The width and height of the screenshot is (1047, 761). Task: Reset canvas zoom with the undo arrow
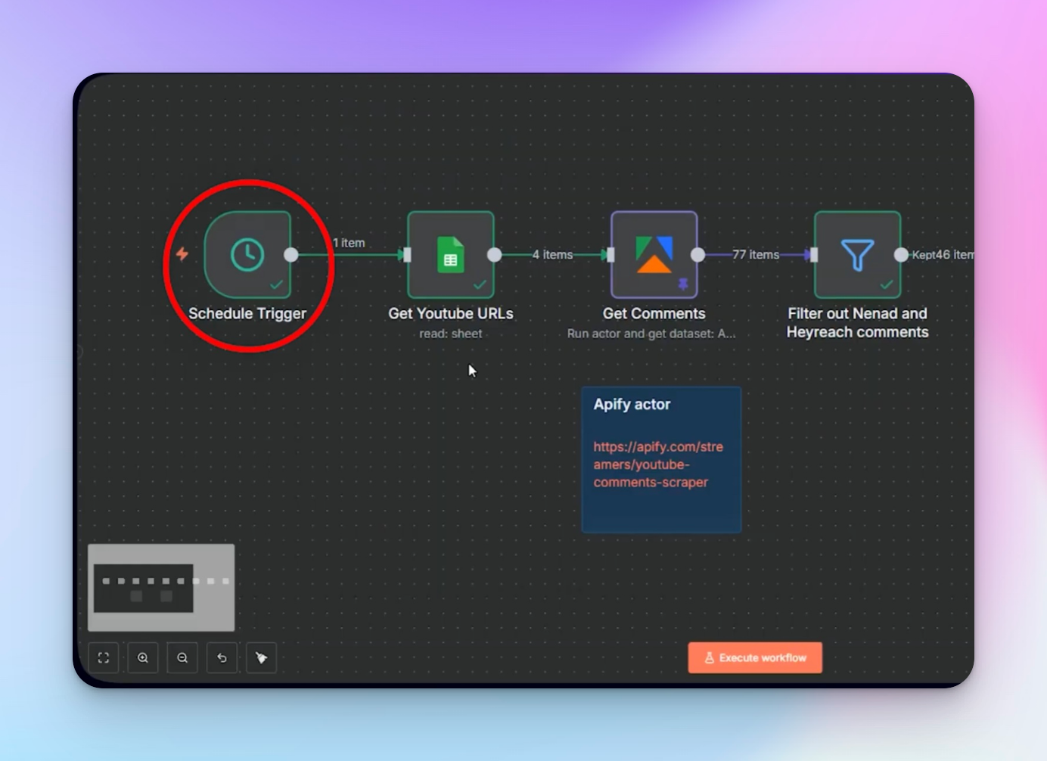(x=222, y=658)
